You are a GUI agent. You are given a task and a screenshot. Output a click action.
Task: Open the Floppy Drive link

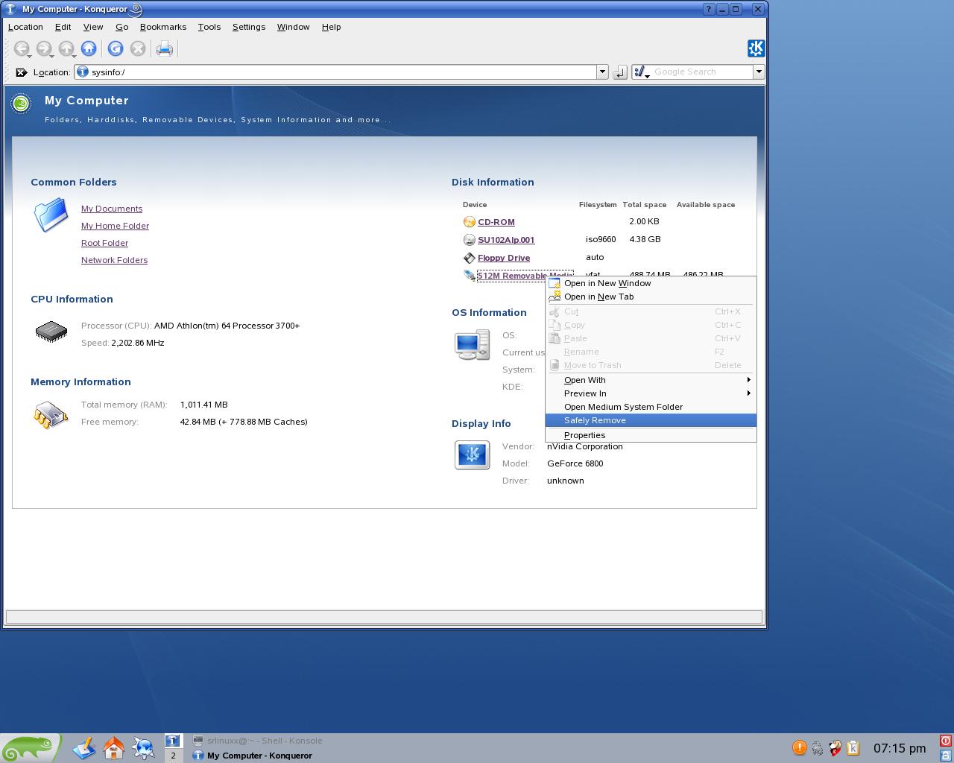pos(504,258)
